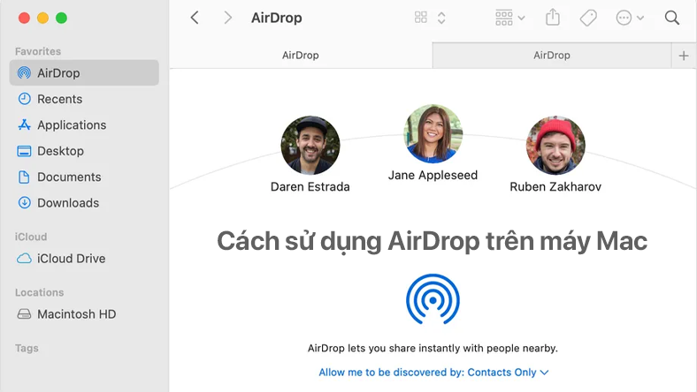Click the Macintosh HD drive icon

pyautogui.click(x=24, y=314)
